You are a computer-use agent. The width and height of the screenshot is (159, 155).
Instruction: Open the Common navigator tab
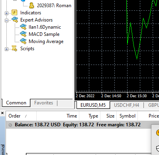click(x=16, y=103)
